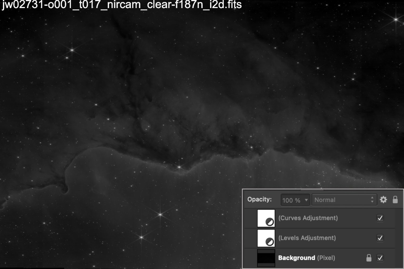Uncheck the Curves Adjustment visibility checkbox
Viewport: 404px width, 269px height.
click(x=380, y=218)
